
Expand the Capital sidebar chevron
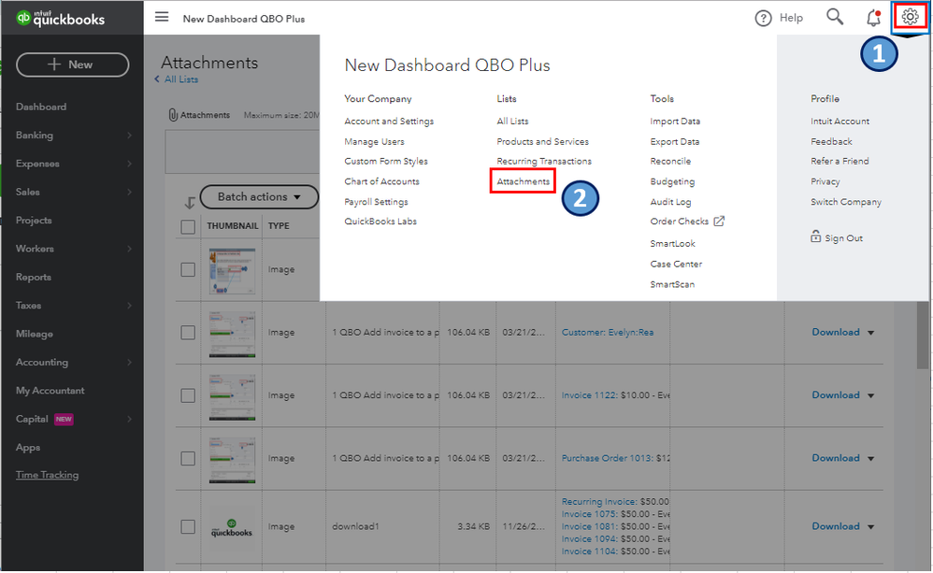point(129,419)
